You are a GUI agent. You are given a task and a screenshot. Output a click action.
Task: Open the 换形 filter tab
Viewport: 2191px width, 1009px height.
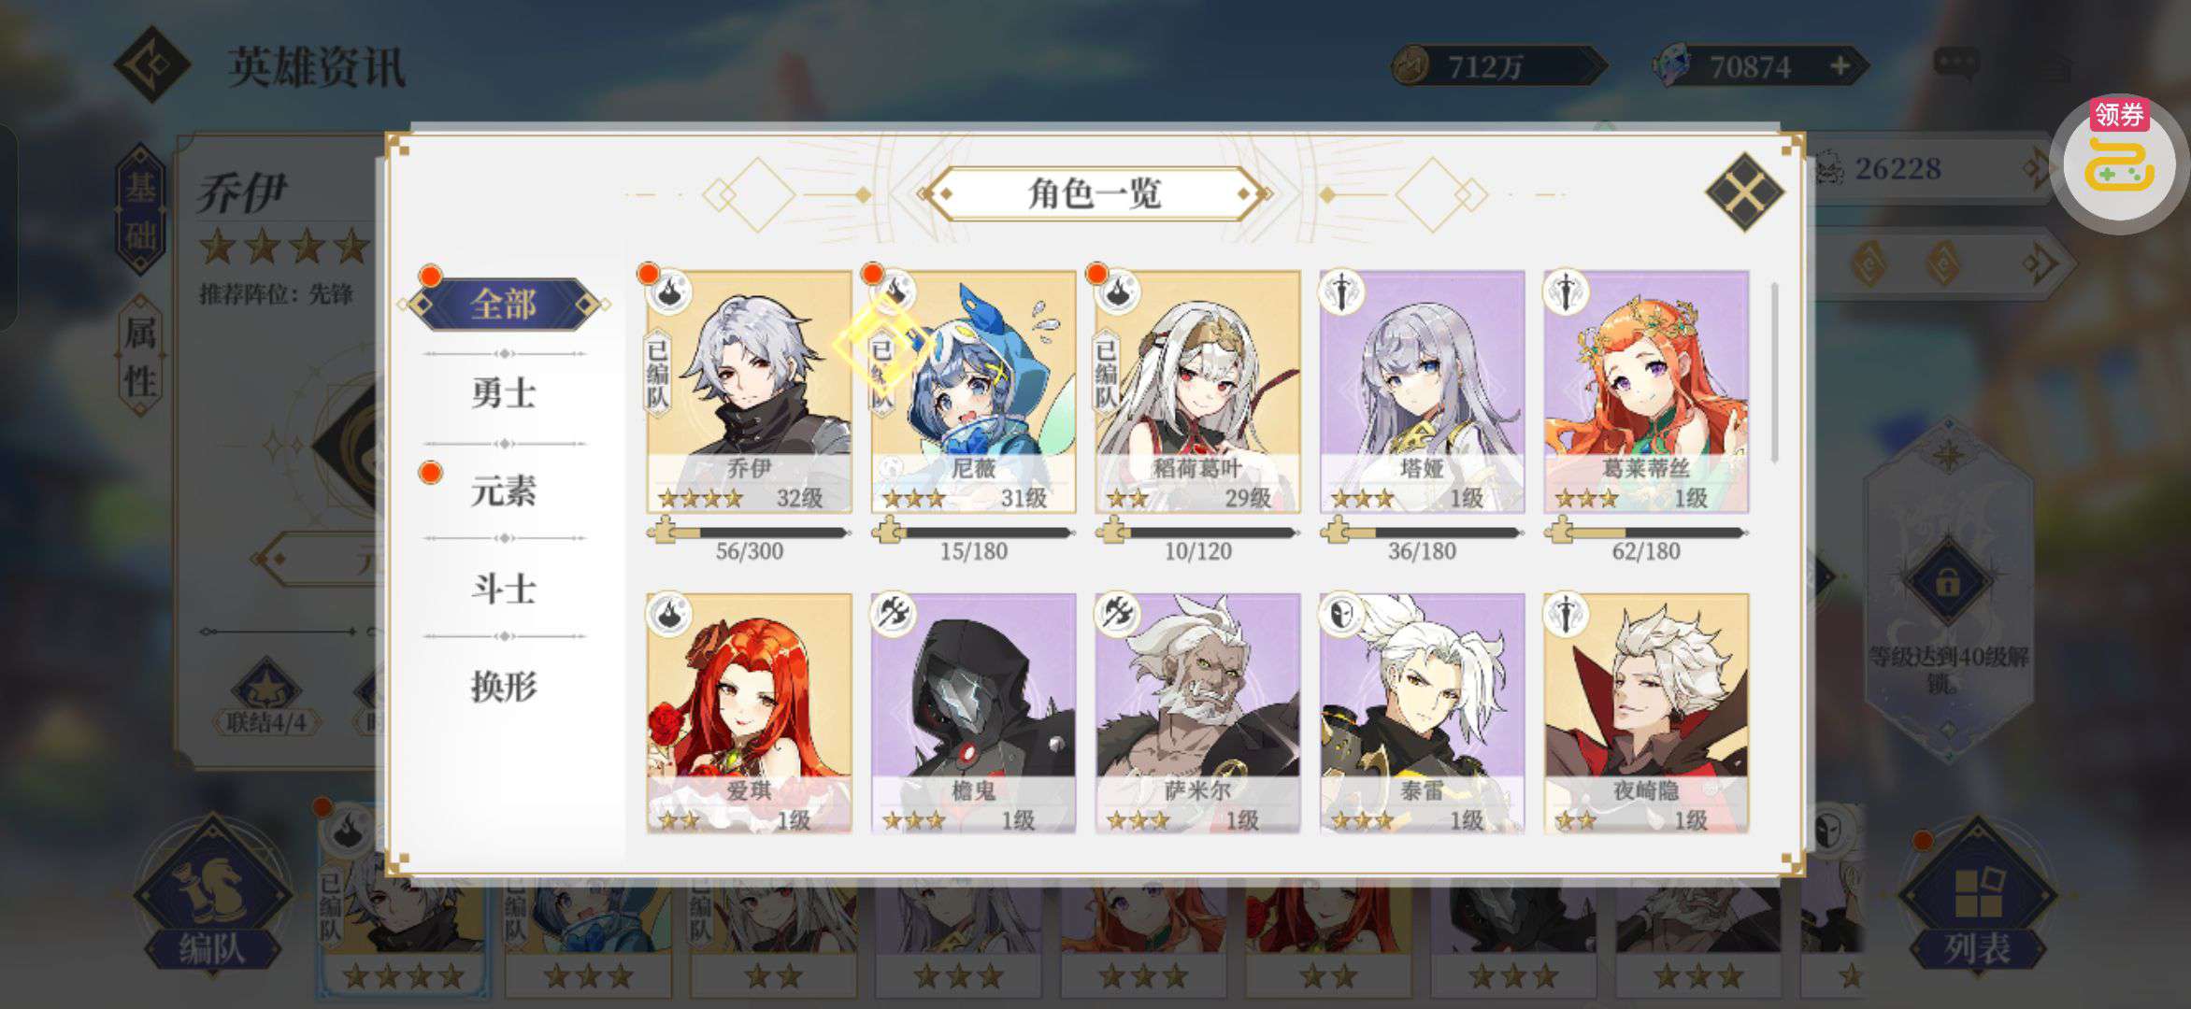click(504, 687)
